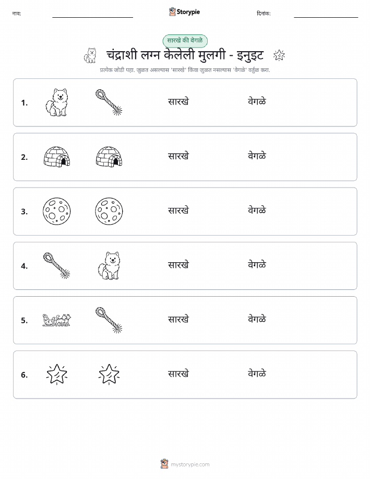
Task: Click the rope picture in row 1
Action: click(109, 102)
